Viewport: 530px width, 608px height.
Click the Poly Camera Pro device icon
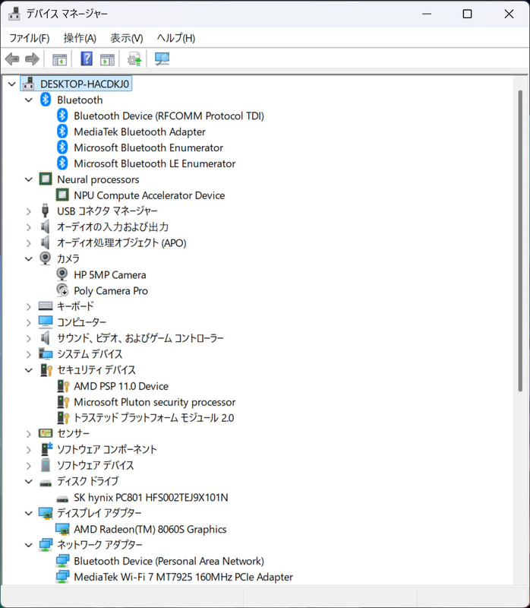[x=62, y=290]
